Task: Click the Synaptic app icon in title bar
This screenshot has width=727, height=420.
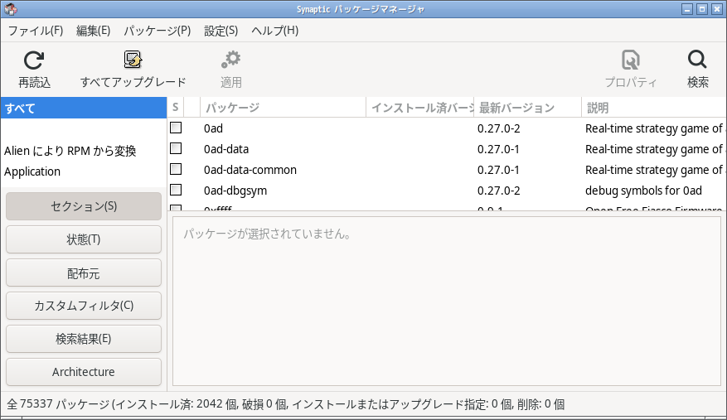Action: click(10, 9)
